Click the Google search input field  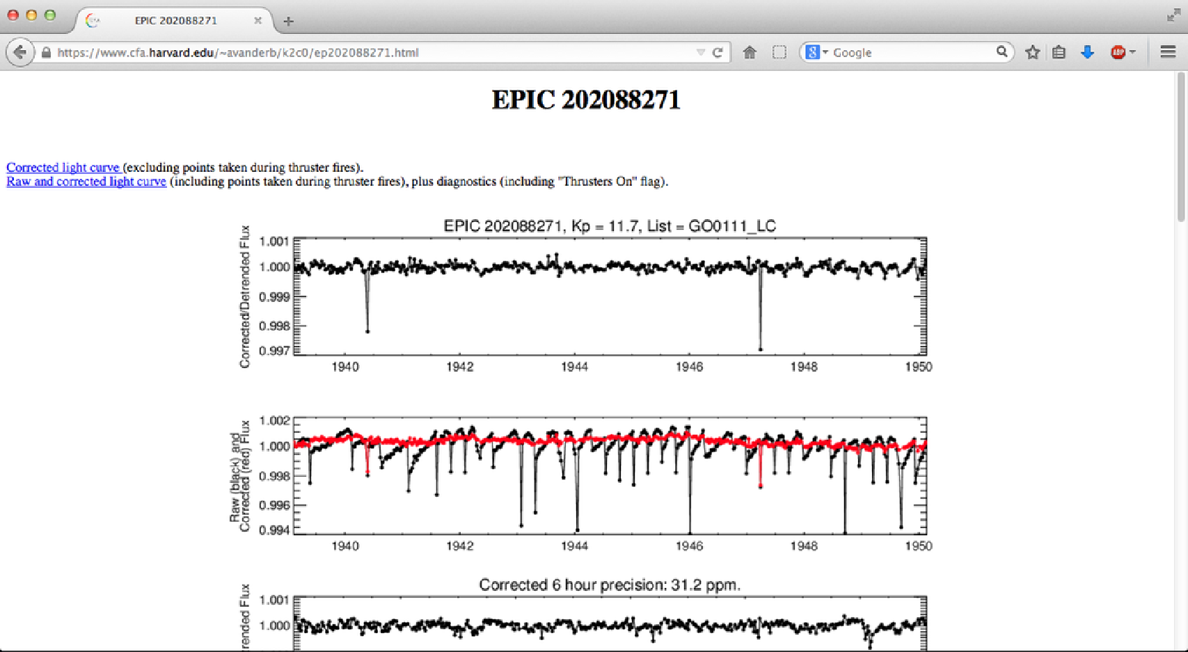tap(912, 52)
